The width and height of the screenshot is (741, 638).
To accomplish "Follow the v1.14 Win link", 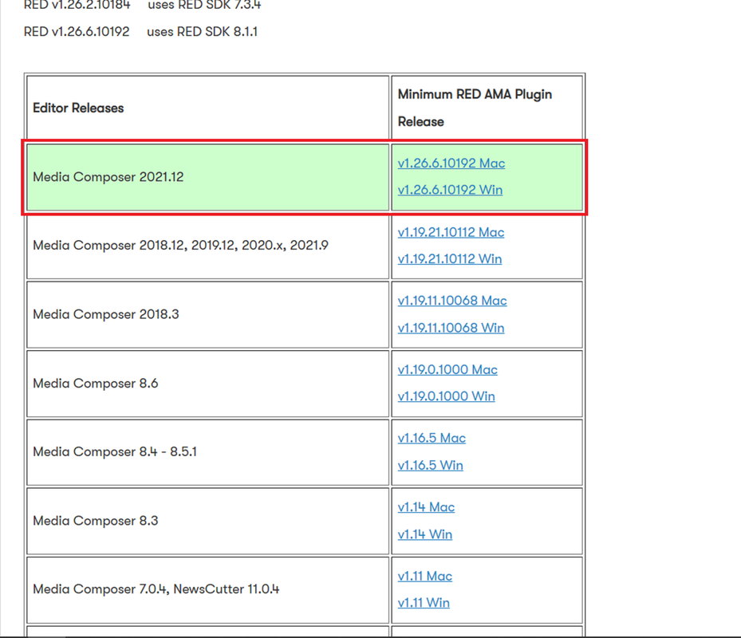I will tap(425, 534).
